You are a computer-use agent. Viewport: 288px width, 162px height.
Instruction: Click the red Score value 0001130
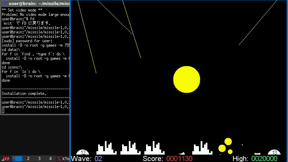[x=179, y=159]
